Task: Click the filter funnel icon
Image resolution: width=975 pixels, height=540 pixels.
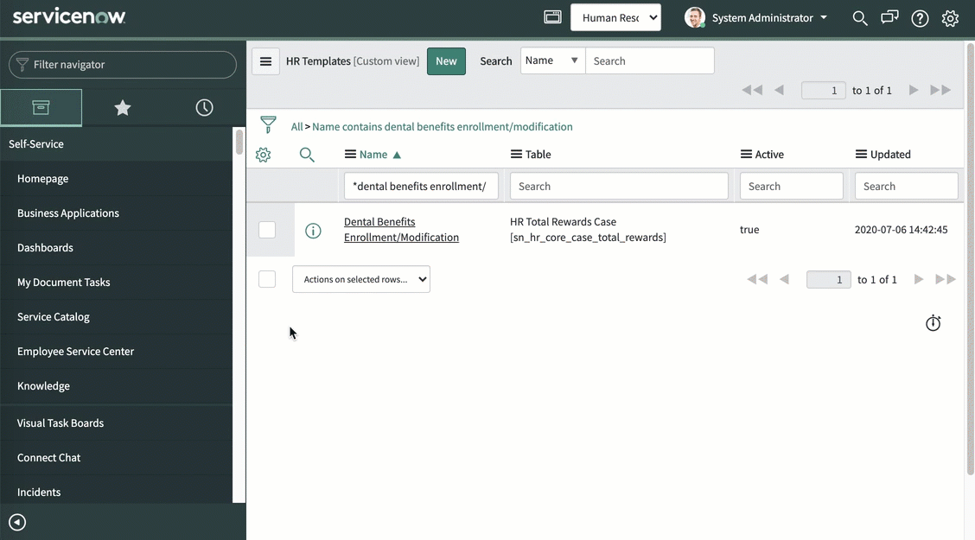Action: point(268,124)
